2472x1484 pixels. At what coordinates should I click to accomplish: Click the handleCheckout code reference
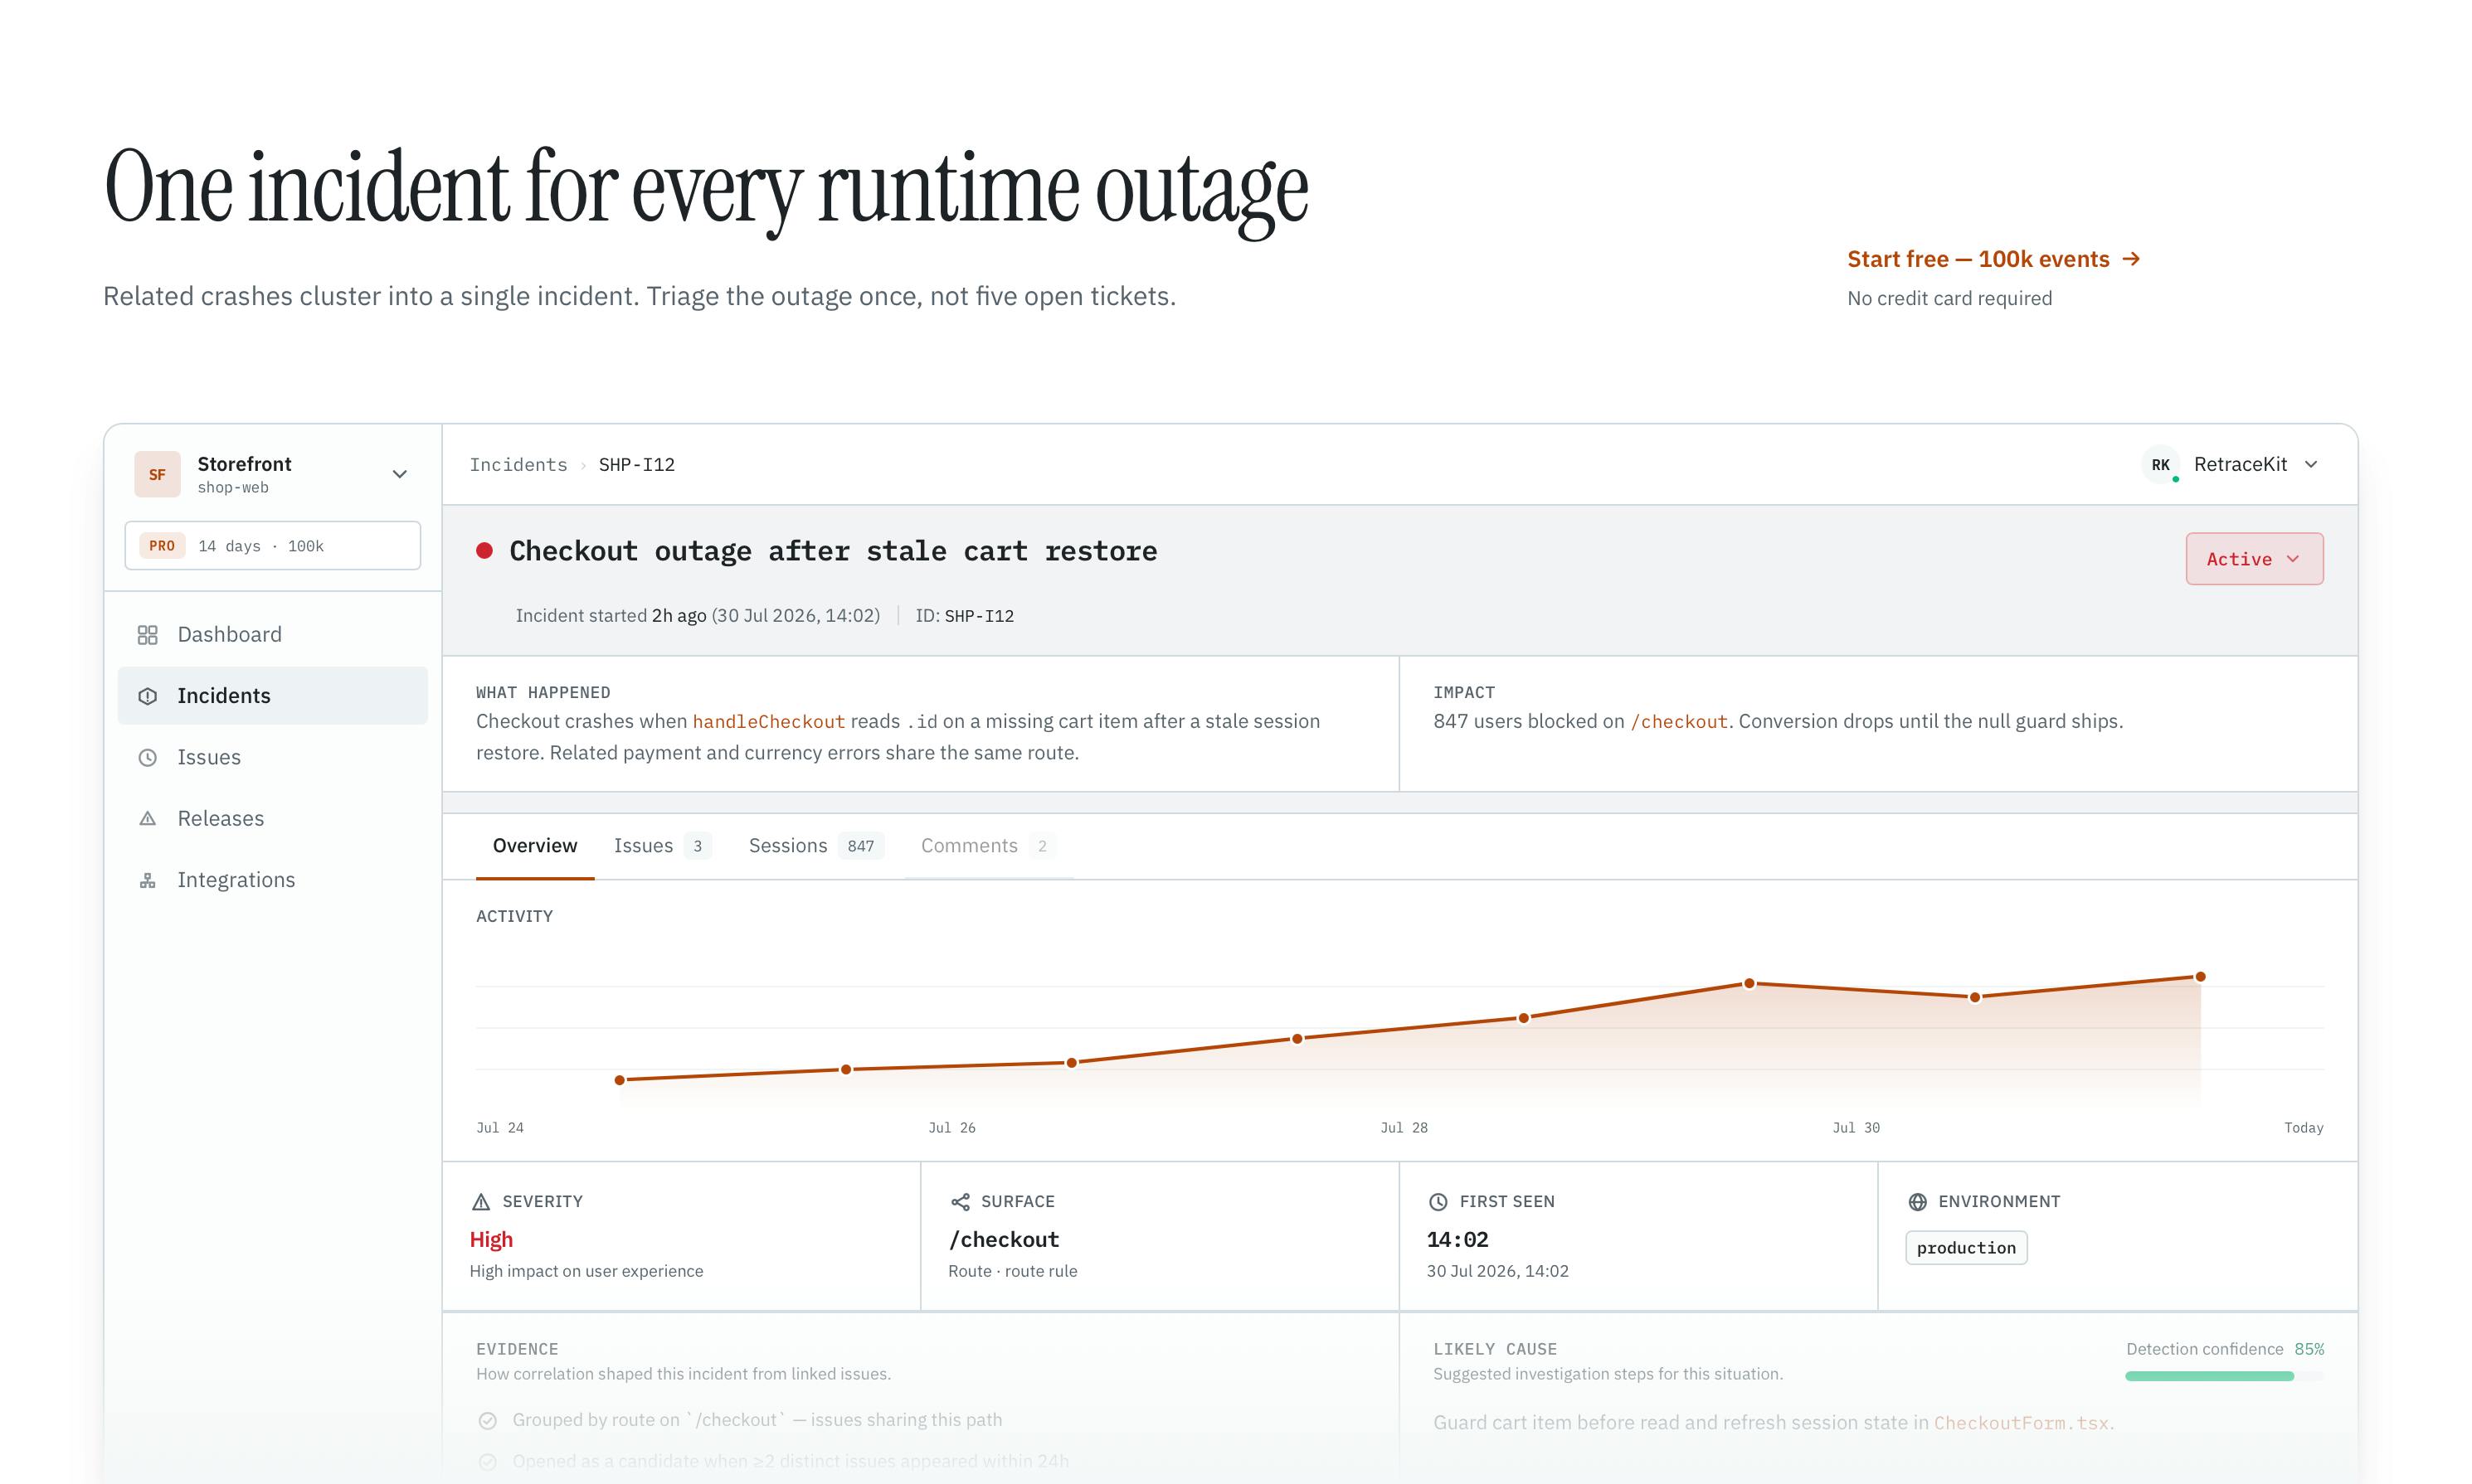[x=768, y=722]
